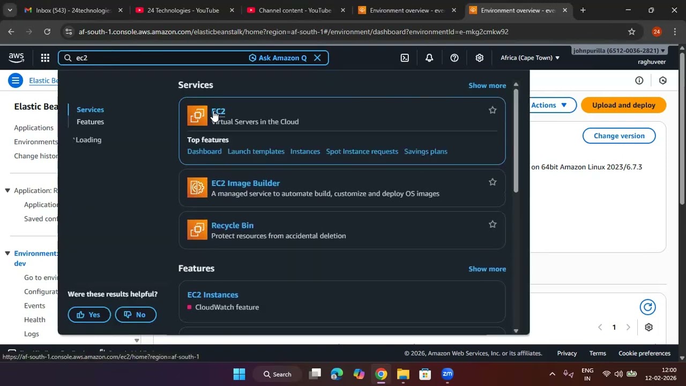Click the Recycle Bin service icon

point(197,230)
